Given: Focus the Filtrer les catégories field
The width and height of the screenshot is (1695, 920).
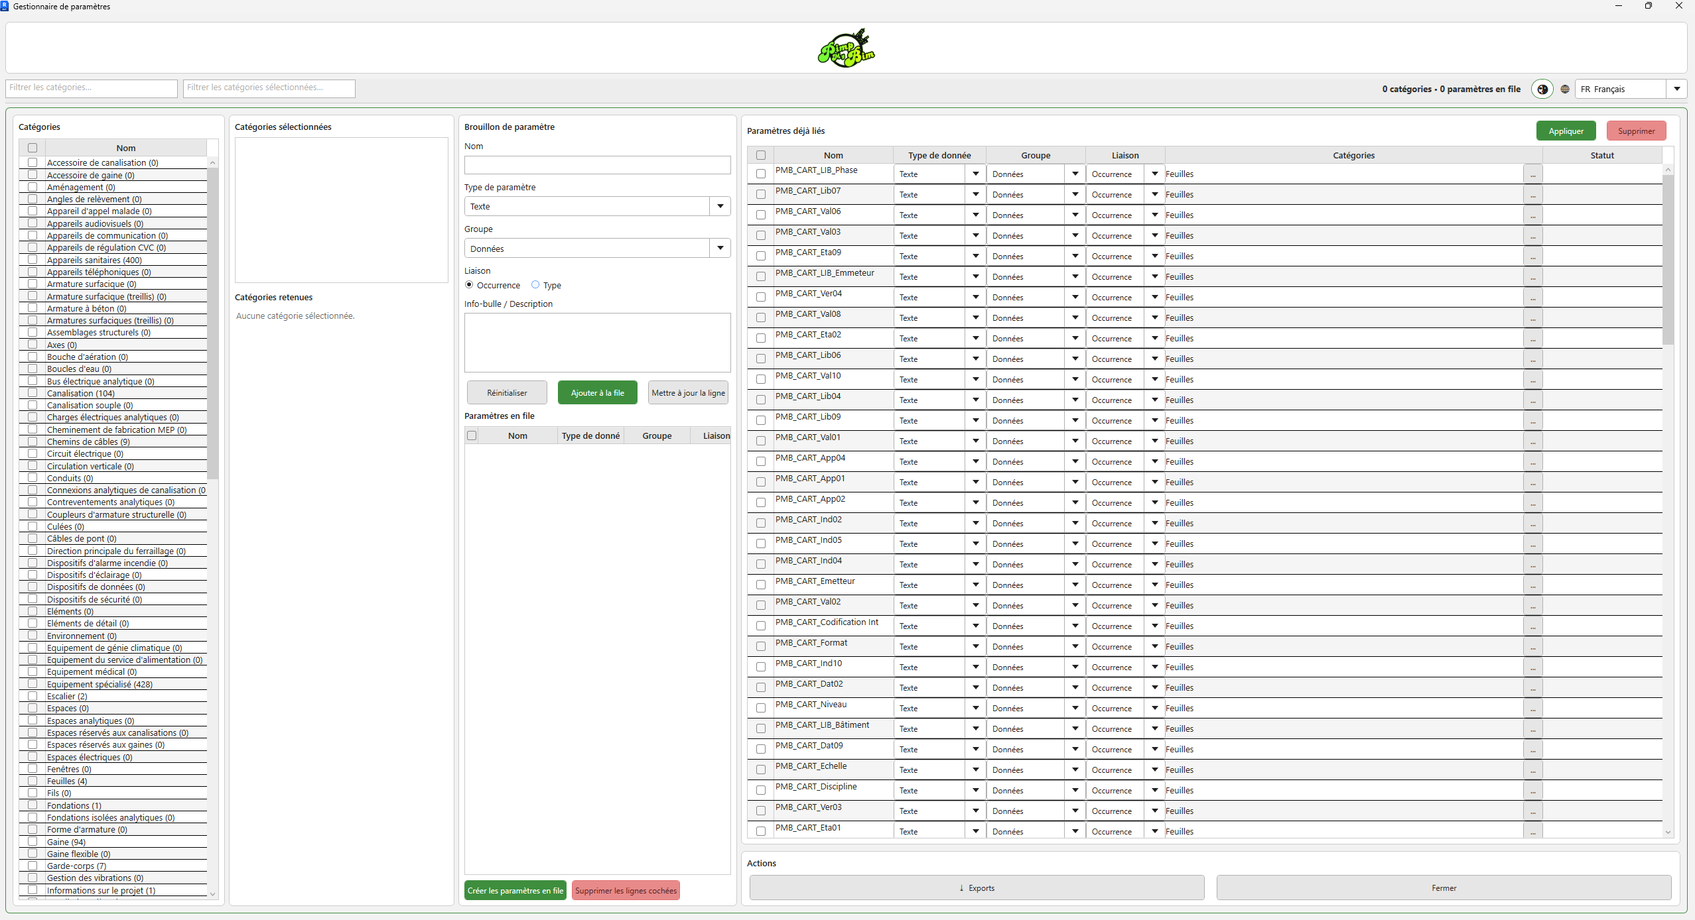Looking at the screenshot, I should point(92,88).
